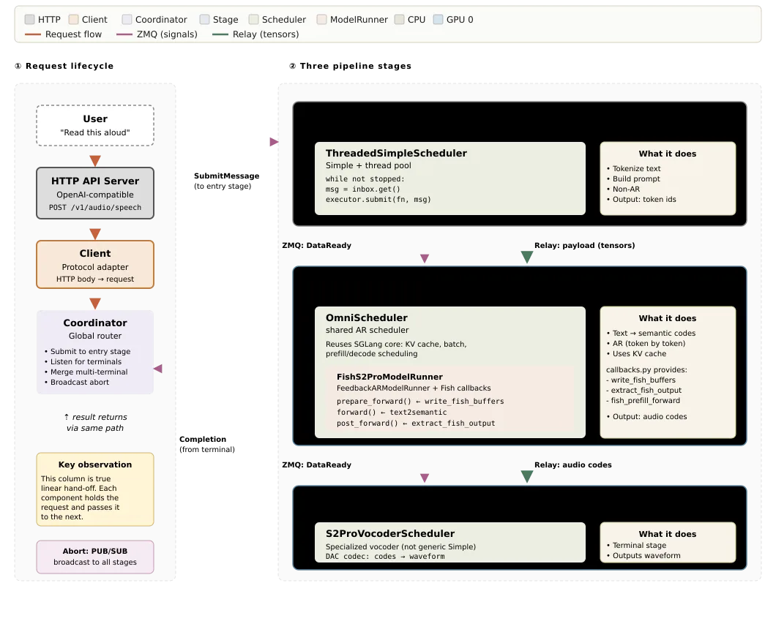Viewport: 776px width, 632px height.
Task: Click the Client legend color swatch
Action: click(74, 19)
